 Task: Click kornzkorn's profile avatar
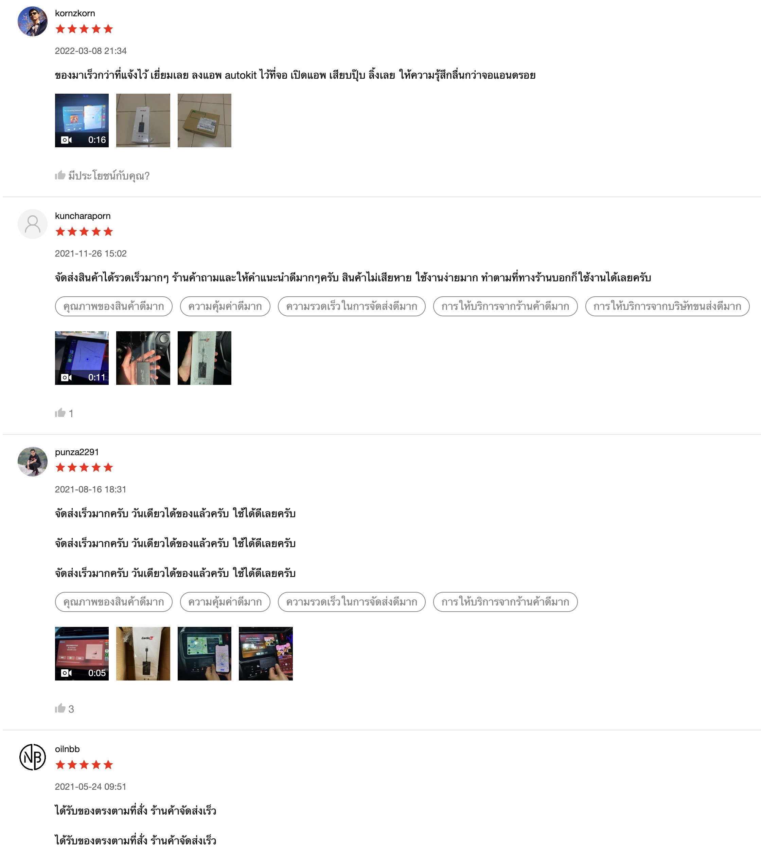32,21
